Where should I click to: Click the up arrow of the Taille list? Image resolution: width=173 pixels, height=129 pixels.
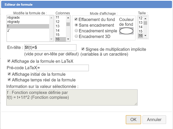pyautogui.click(x=145, y=19)
